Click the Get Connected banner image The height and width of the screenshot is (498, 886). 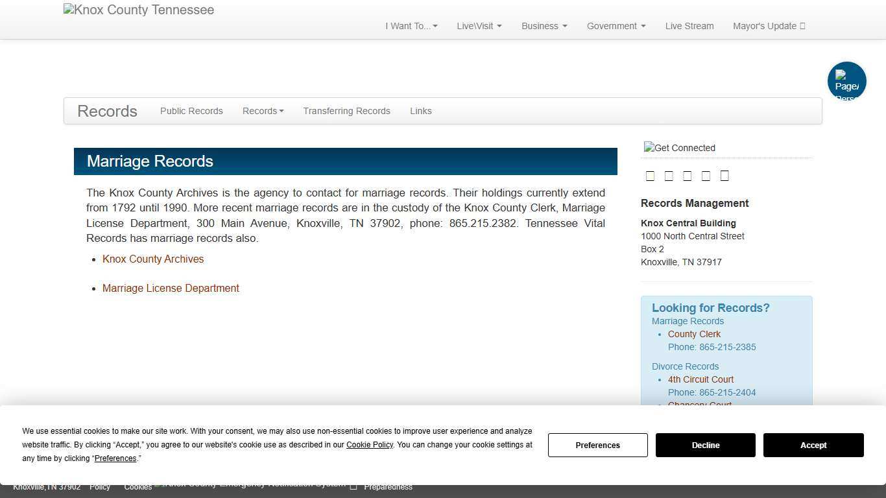(x=679, y=148)
